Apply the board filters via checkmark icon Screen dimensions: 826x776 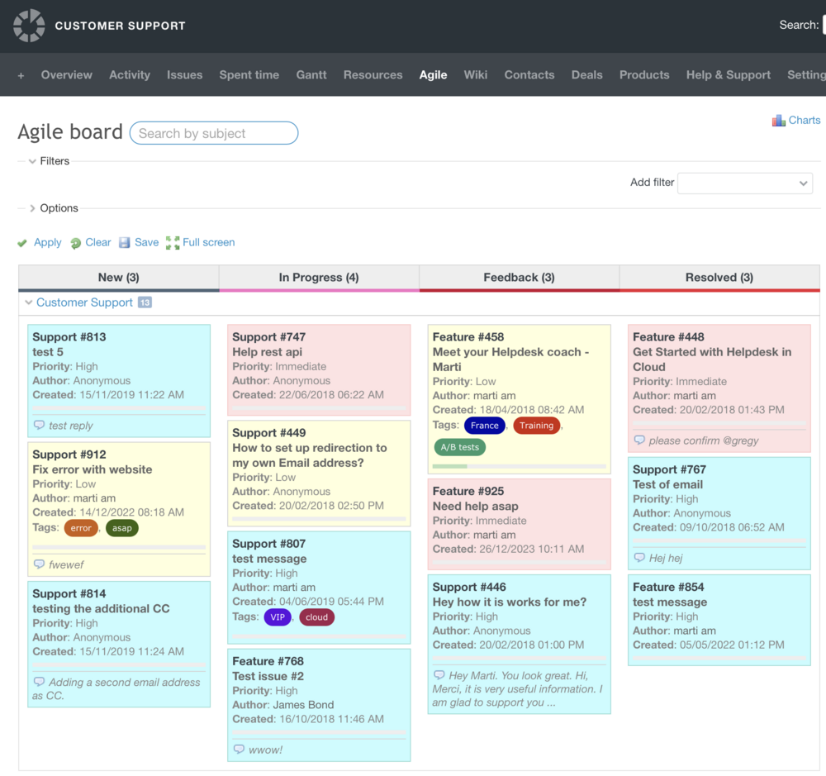tap(22, 242)
